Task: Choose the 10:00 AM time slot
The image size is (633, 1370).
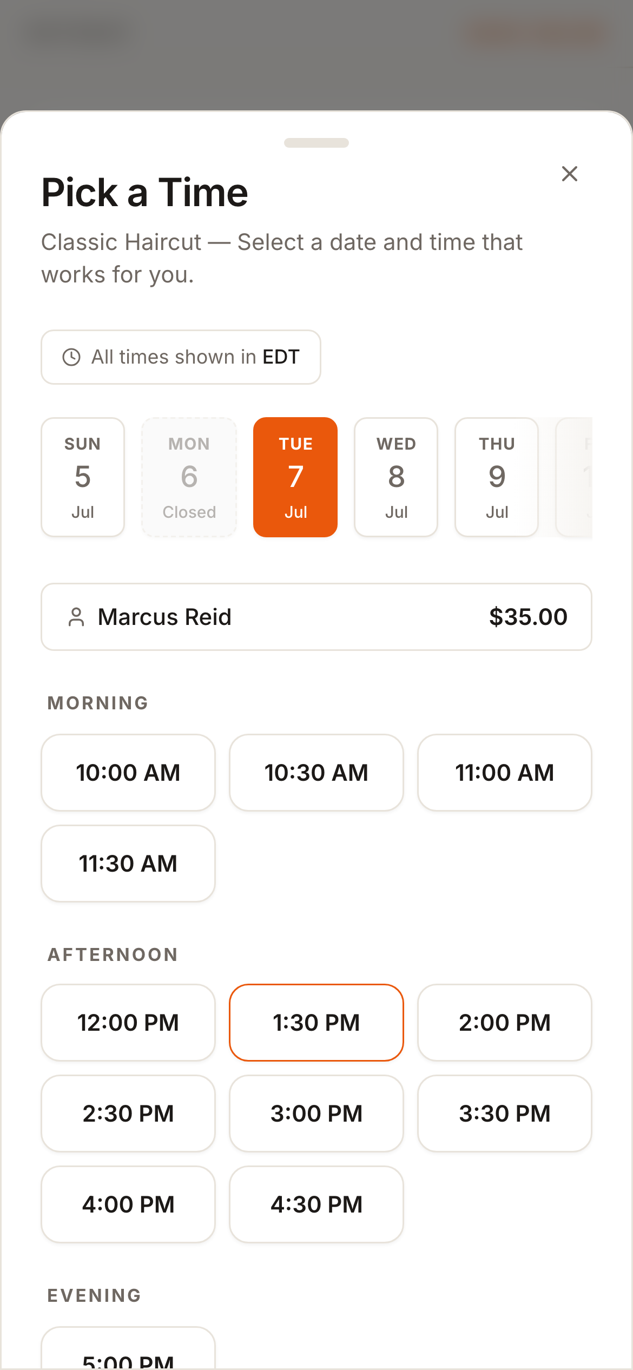Action: tap(128, 773)
